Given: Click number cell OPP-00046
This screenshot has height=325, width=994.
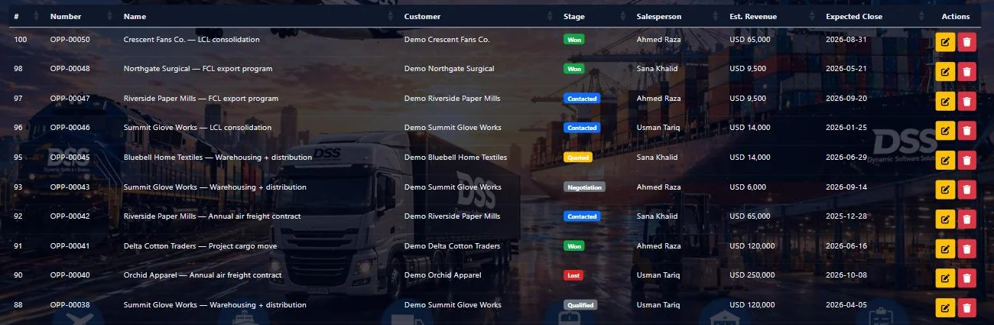Looking at the screenshot, I should click(70, 128).
